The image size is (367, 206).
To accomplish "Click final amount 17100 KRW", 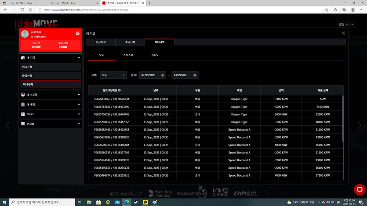I will pos(323,175).
